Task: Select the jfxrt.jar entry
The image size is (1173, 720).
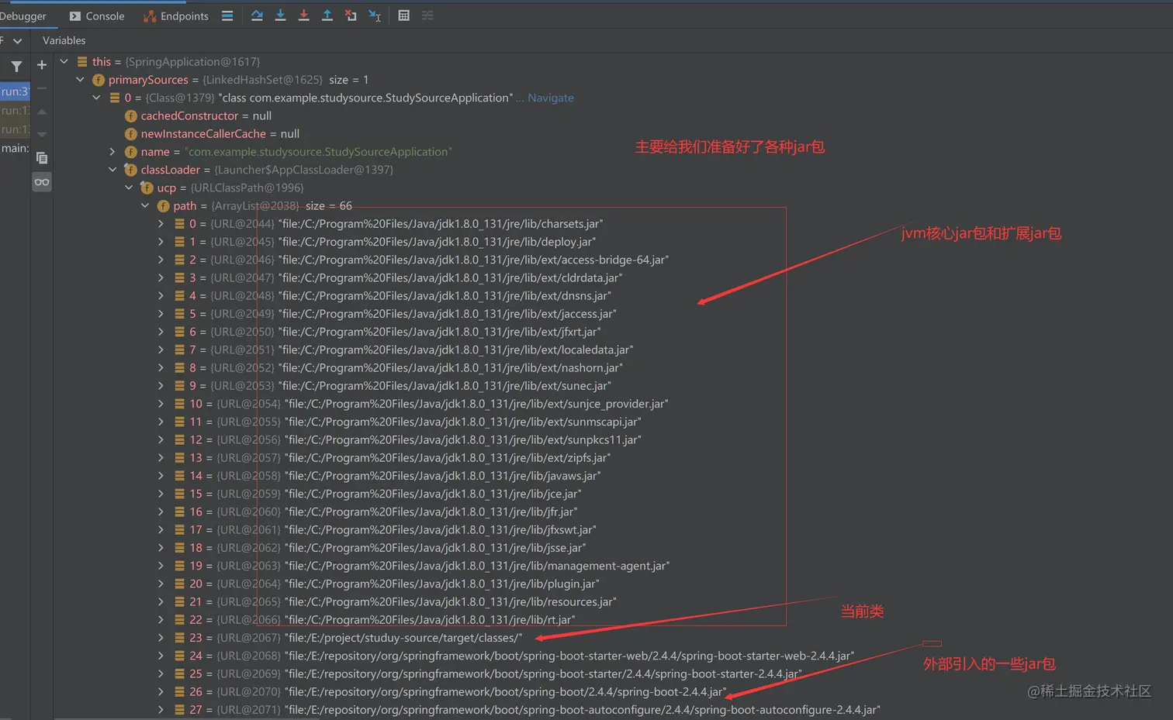Action: (x=387, y=332)
